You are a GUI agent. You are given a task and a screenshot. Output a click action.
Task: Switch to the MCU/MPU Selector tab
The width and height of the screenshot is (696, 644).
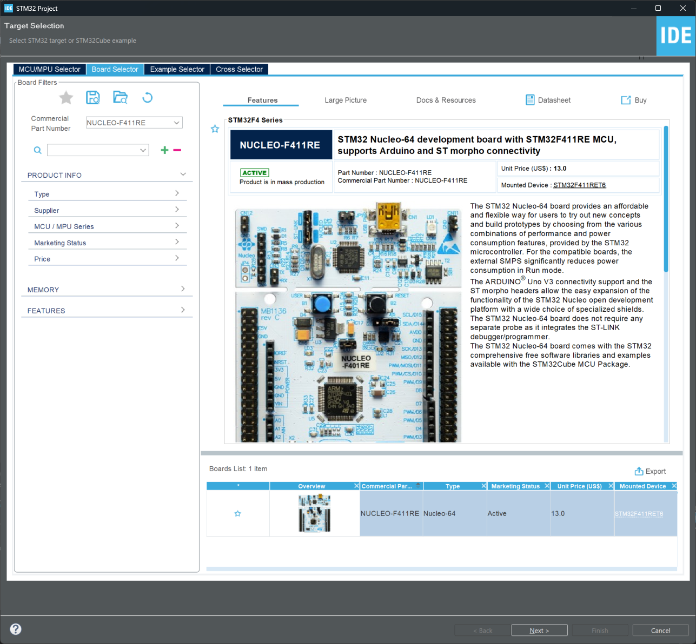[49, 69]
